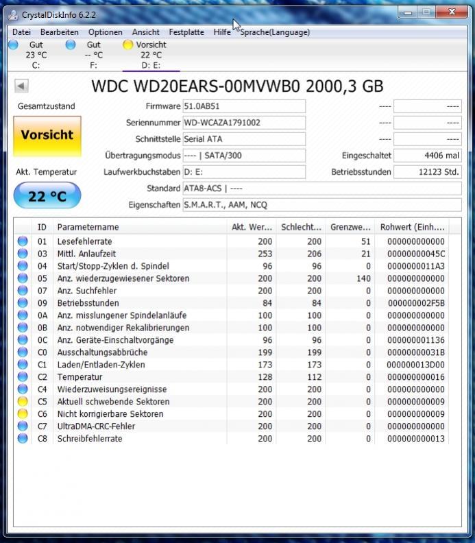The width and height of the screenshot is (475, 543).
Task: Click status icon of Anz. notwendiger Rekalibrierungen
Action: coord(23,327)
